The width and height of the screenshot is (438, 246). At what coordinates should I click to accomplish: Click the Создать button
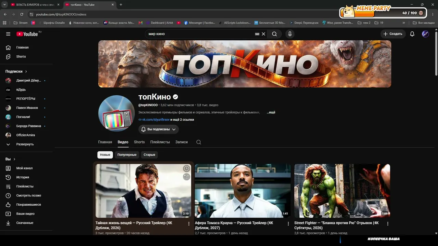tap(393, 34)
